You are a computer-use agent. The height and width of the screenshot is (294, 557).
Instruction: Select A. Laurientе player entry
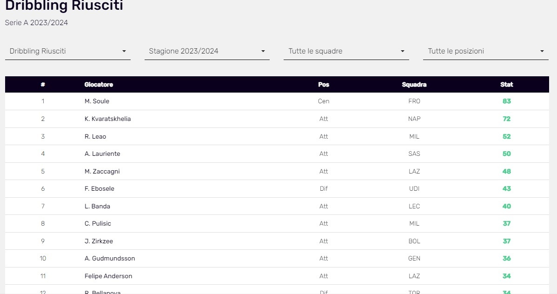click(102, 154)
